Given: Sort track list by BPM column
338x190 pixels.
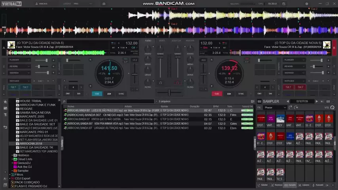Looking at the screenshot, I should coord(216,106).
